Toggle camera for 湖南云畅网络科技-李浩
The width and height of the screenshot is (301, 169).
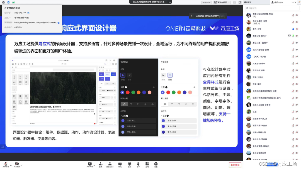point(297,15)
